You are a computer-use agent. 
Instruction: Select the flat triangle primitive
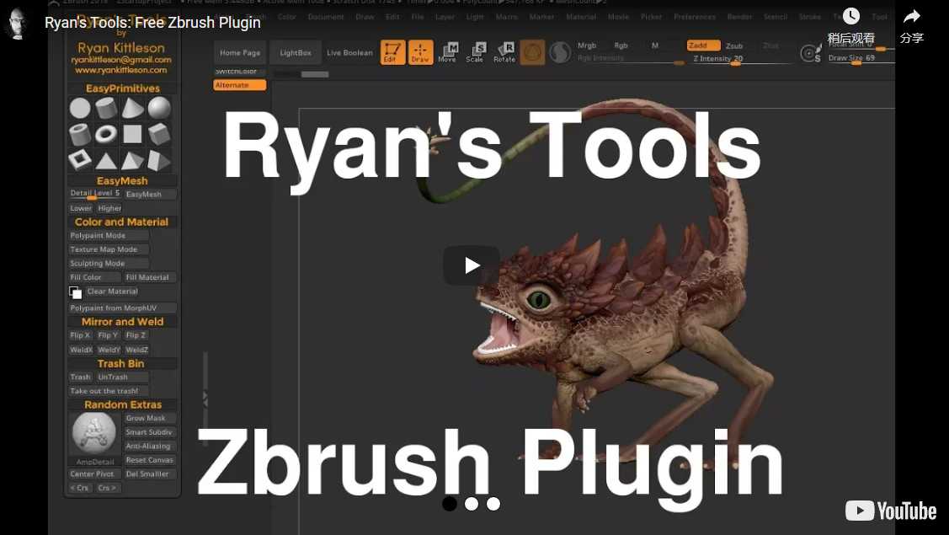pos(106,161)
